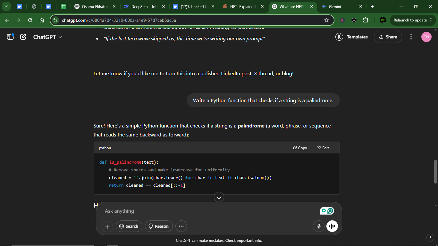Toggle the Search option in composer
The image size is (438, 246).
click(129, 226)
